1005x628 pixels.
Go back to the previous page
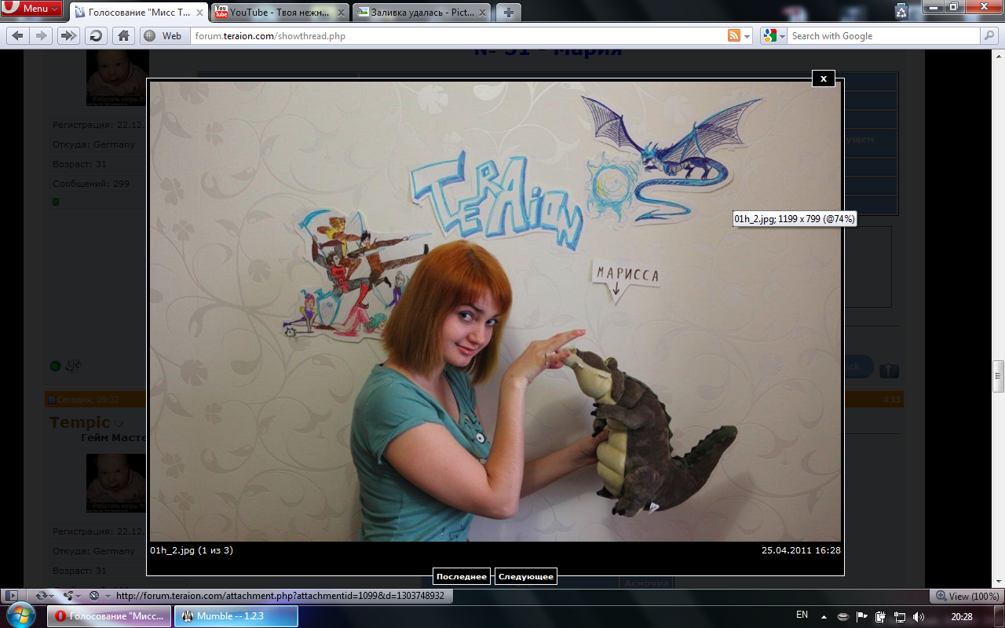(18, 35)
